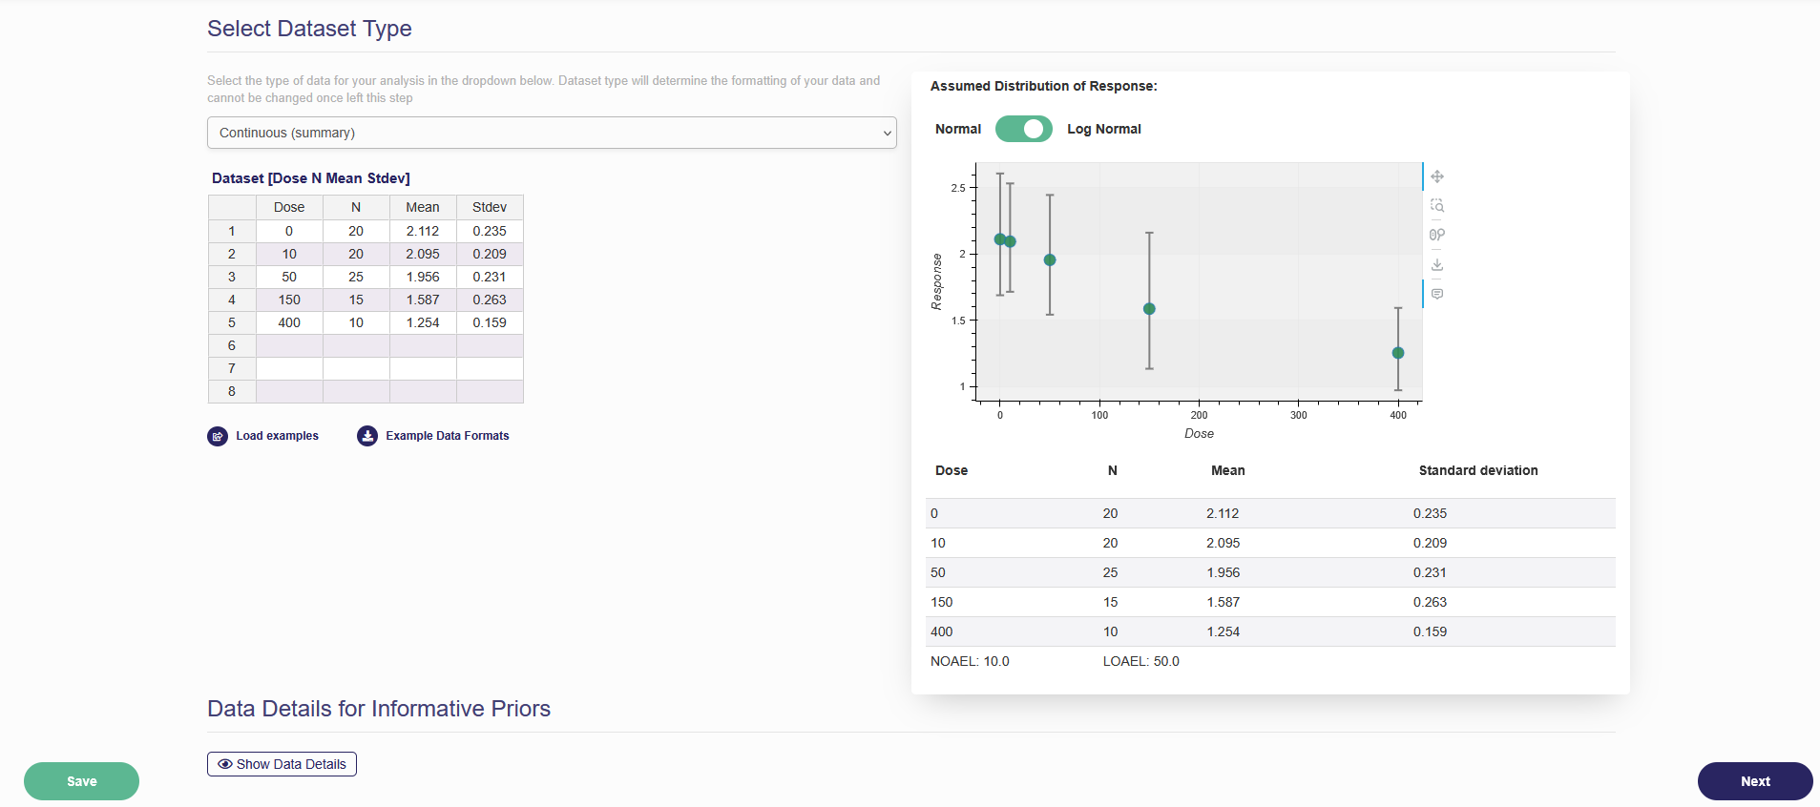The image size is (1820, 807).
Task: Toggle the Hover tooltip plot tool
Action: tap(1436, 294)
